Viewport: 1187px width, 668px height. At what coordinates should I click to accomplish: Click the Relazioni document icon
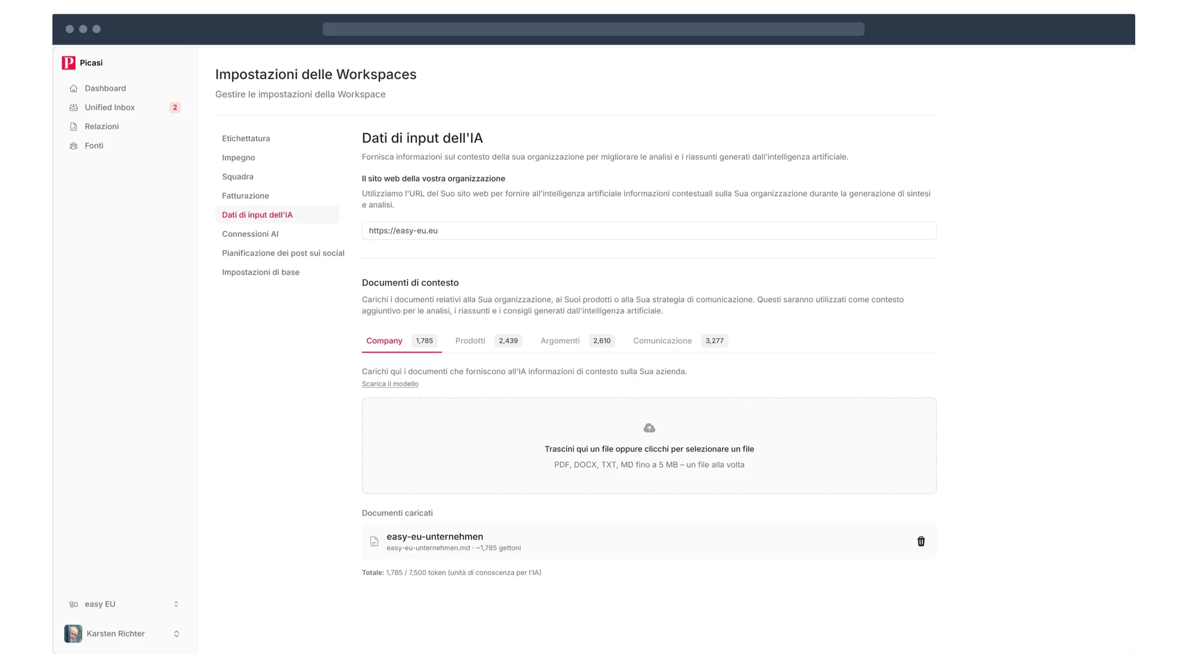74,127
